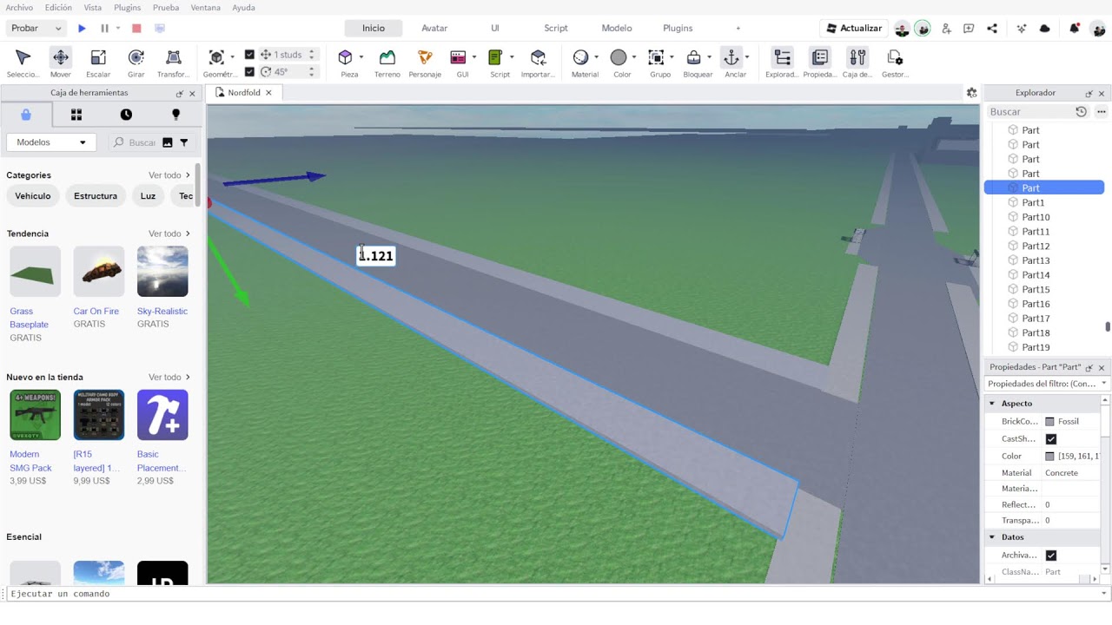Open the Material dropdown arrow
This screenshot has width=1112, height=625.
coord(597,58)
